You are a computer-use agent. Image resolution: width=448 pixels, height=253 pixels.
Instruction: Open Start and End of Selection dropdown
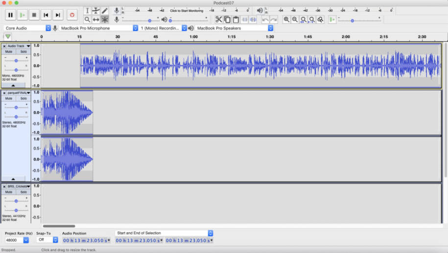tap(165, 233)
